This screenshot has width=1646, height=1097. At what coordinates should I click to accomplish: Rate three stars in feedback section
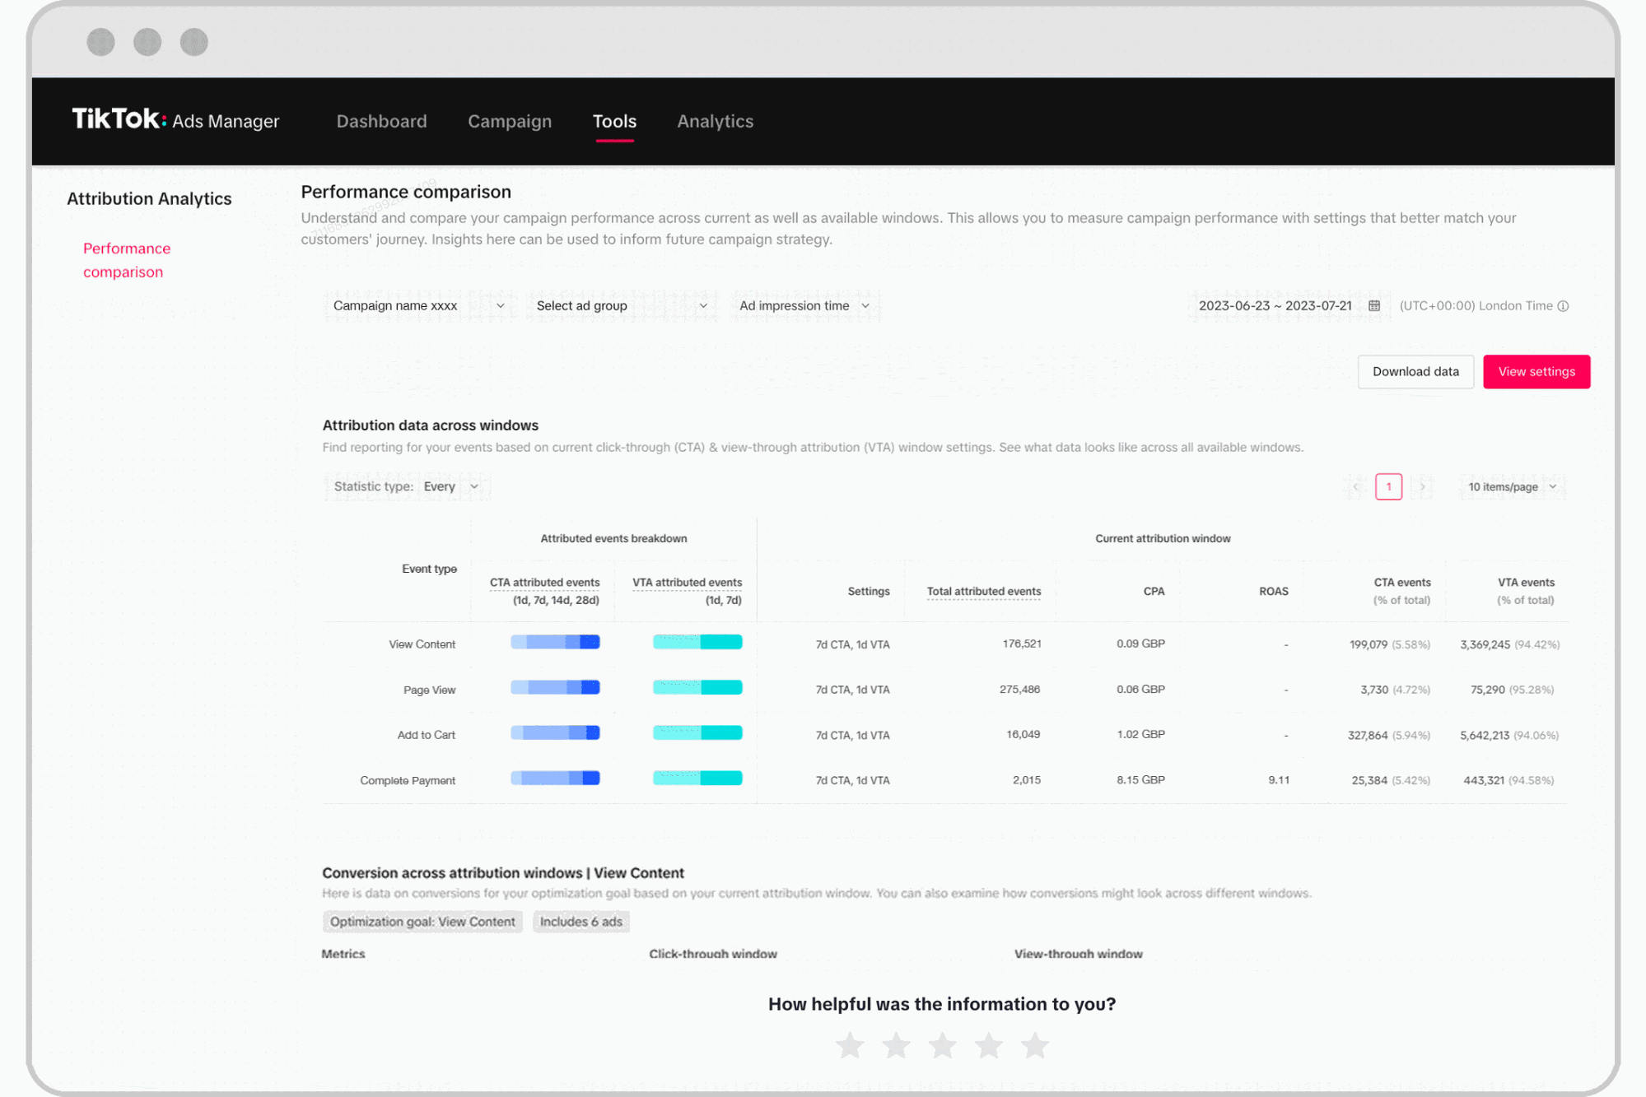pos(942,1046)
